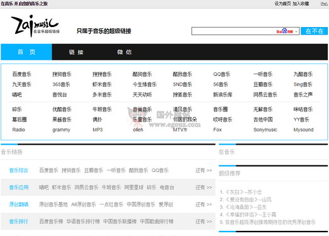The image size is (329, 236).
Task: Click recommendation 《灰白》--苏小念
Action: (x=243, y=192)
